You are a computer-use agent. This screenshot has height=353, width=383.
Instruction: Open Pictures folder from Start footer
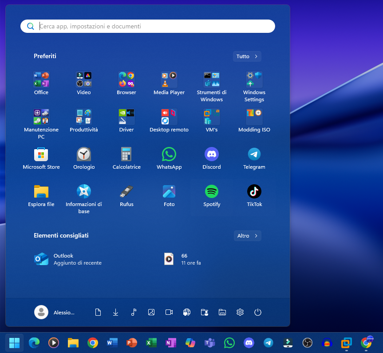click(x=151, y=312)
